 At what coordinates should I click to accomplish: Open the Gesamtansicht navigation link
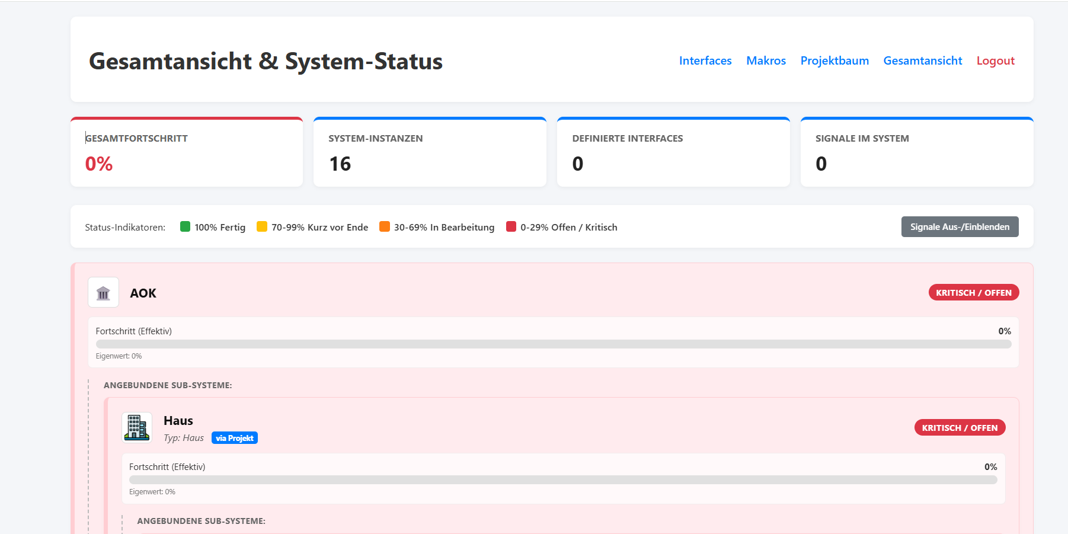click(923, 60)
